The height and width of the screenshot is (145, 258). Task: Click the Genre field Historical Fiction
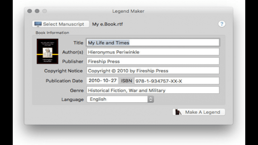pyautogui.click(x=153, y=90)
